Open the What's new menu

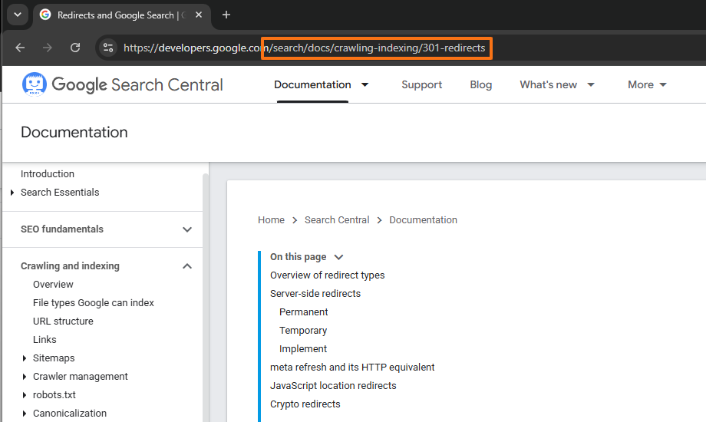(x=548, y=84)
